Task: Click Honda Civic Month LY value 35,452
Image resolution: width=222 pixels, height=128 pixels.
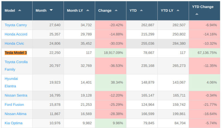Action: 86,43
